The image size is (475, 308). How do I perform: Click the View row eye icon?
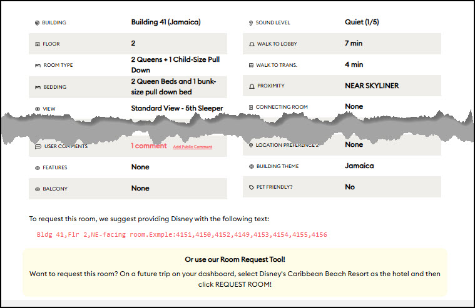[x=38, y=109]
